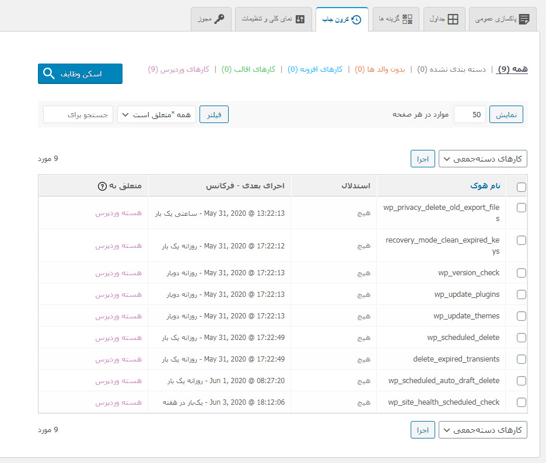Switch to the جداول tab
Viewport: 546px width, 463px height.
(x=444, y=19)
